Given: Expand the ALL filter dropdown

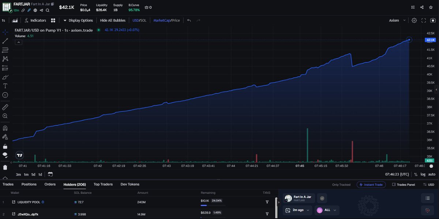Looking at the screenshot, I should (327, 210).
